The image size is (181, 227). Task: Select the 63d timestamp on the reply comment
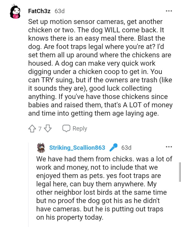point(126,148)
